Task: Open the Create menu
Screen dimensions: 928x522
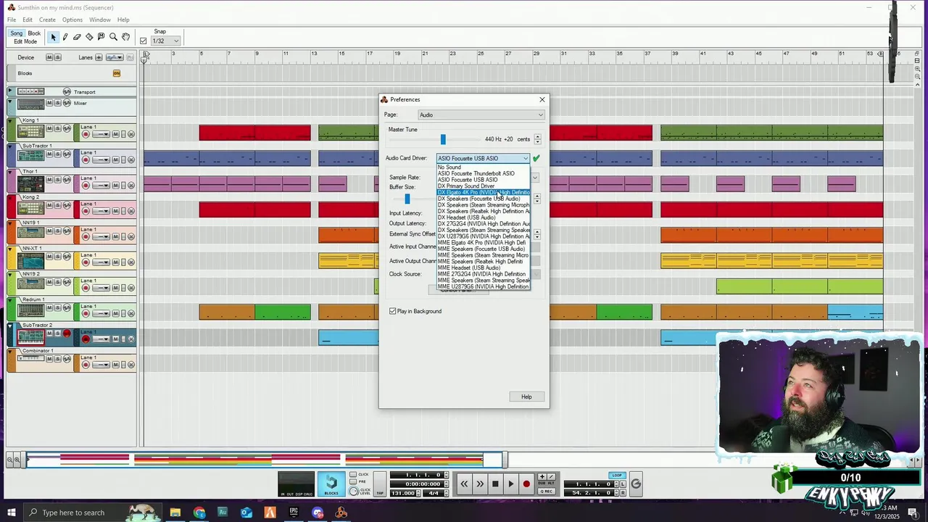Action: [x=47, y=20]
